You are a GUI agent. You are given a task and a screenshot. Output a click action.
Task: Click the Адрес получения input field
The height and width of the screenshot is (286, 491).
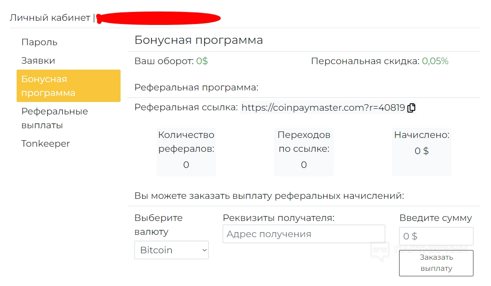point(303,234)
